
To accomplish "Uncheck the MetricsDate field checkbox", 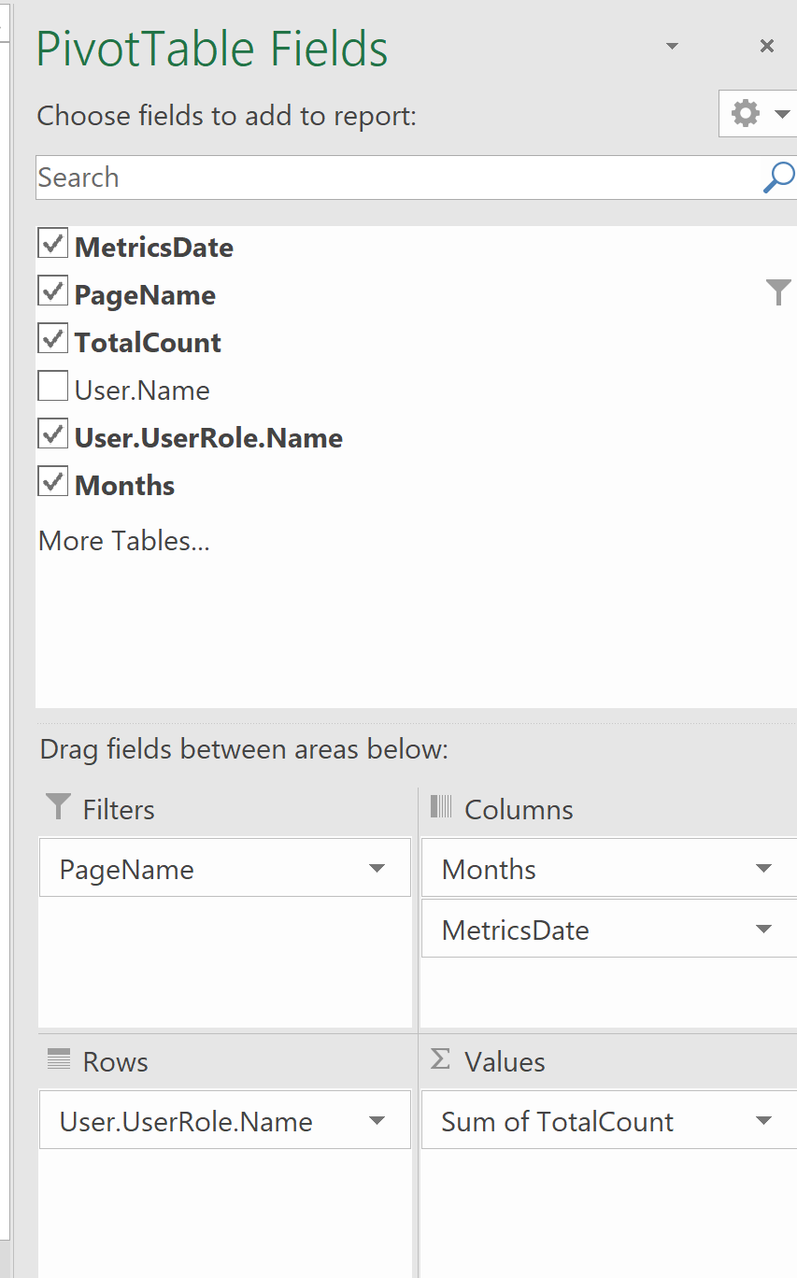I will (52, 244).
